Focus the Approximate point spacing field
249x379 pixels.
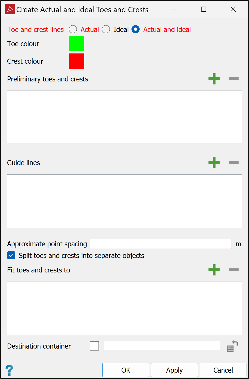tap(160, 244)
